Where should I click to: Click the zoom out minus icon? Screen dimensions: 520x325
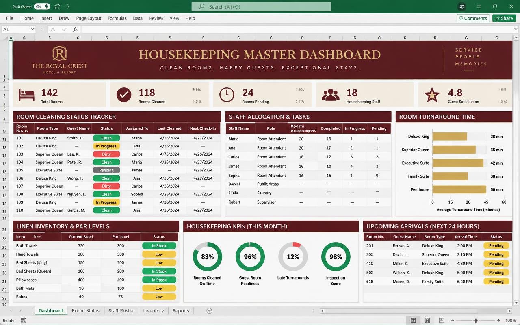[x=453, y=321]
